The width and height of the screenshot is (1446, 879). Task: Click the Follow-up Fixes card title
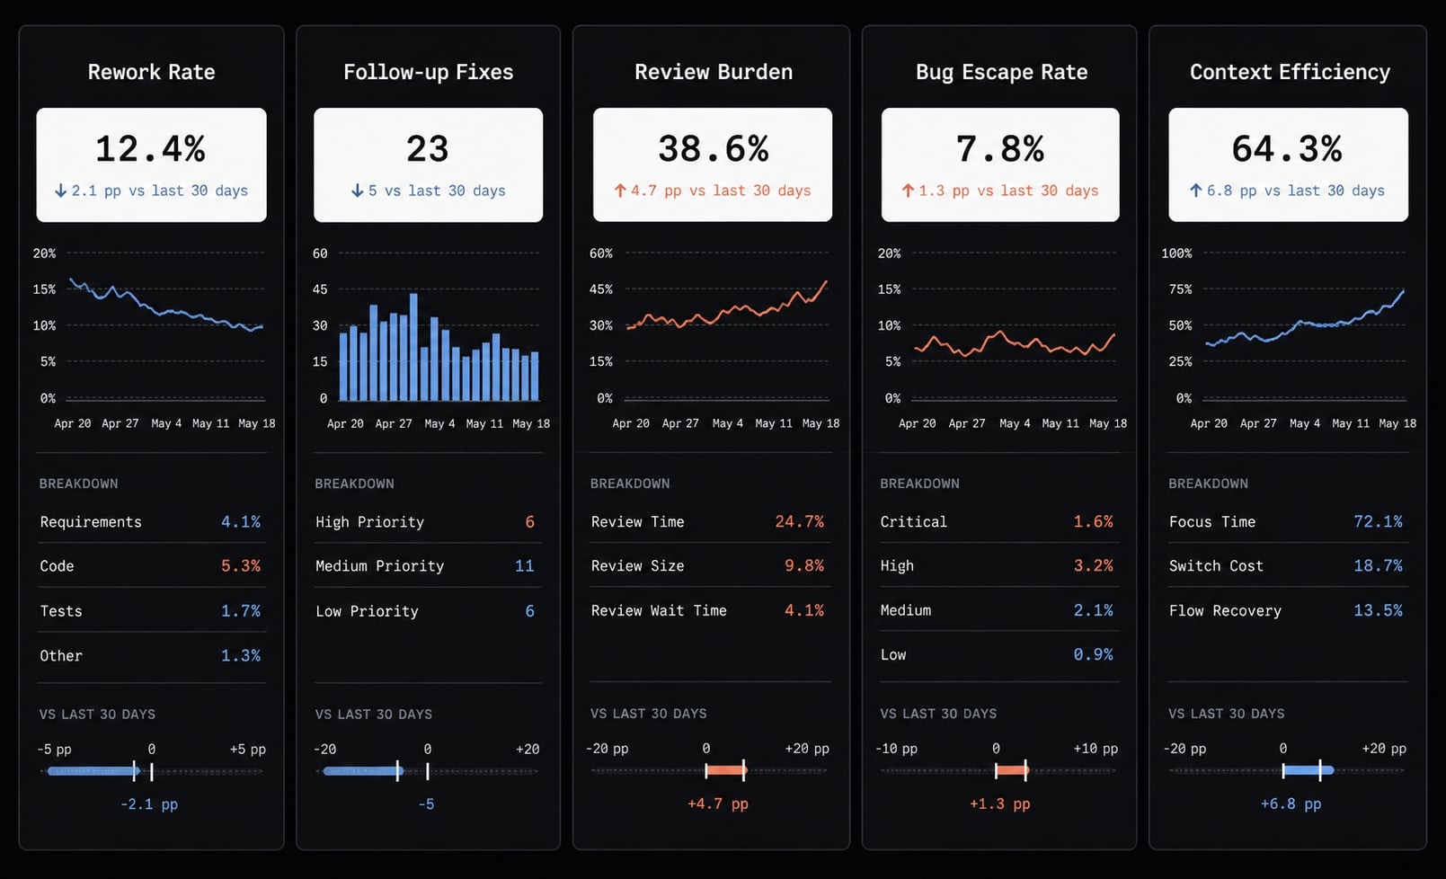[428, 72]
